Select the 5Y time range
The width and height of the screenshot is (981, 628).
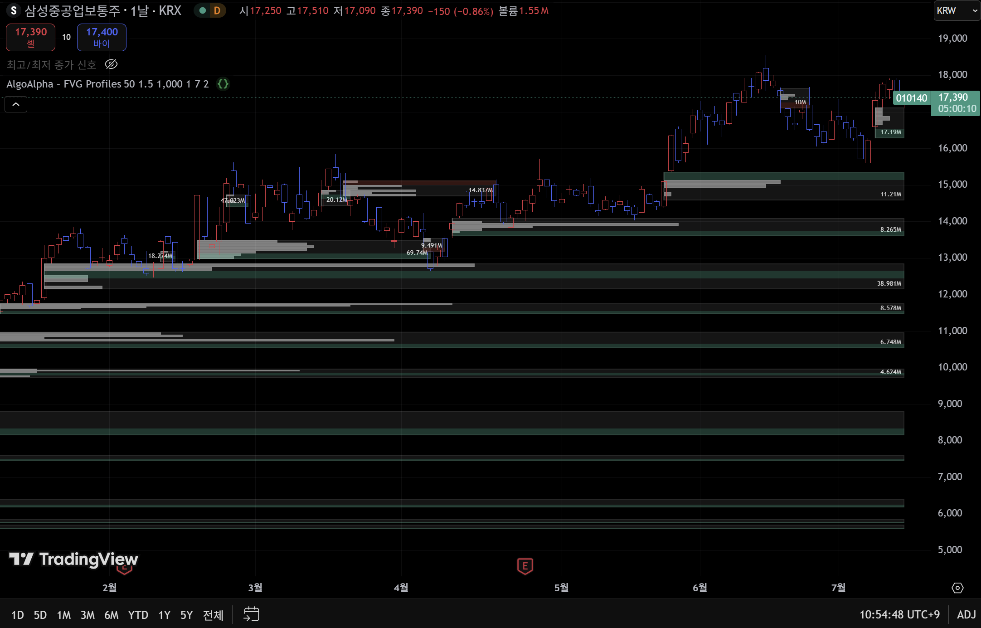point(186,615)
